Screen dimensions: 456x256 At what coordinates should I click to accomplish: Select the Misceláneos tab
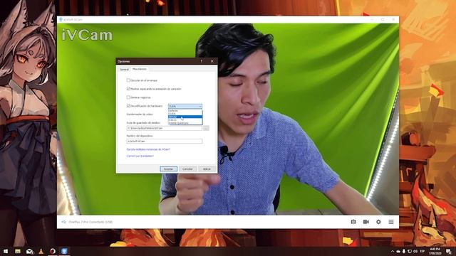pyautogui.click(x=140, y=69)
